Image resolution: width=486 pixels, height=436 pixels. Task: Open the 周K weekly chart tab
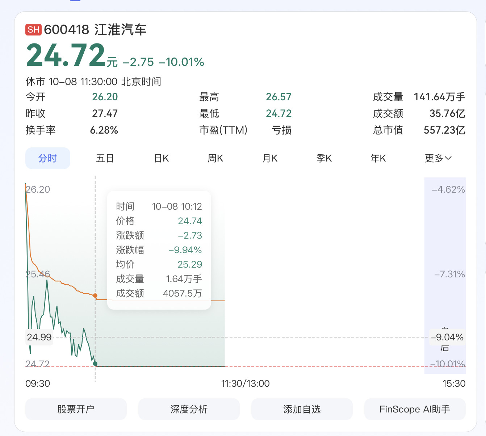click(215, 158)
